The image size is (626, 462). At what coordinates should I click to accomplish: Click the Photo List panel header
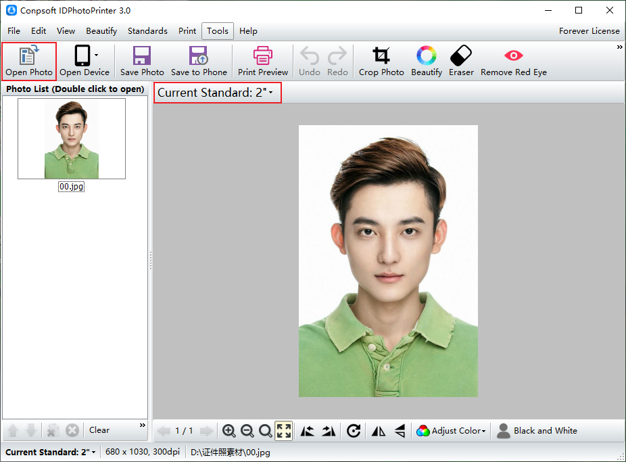[x=75, y=89]
